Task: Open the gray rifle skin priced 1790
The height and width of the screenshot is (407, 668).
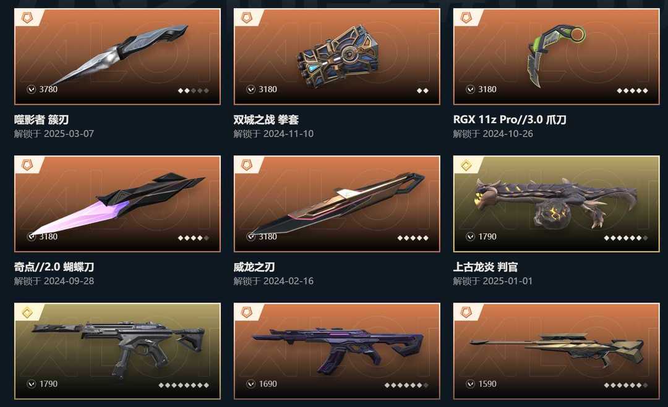Action: (x=117, y=351)
